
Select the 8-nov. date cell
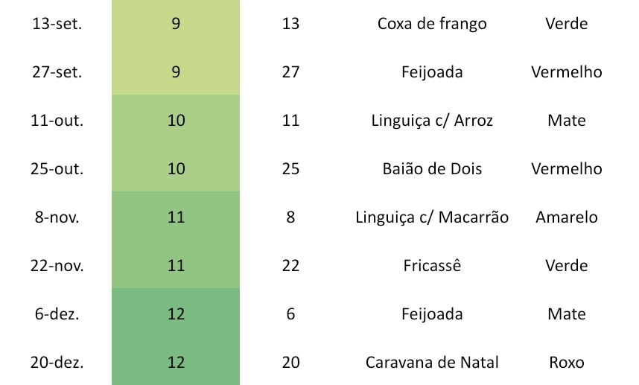point(57,217)
